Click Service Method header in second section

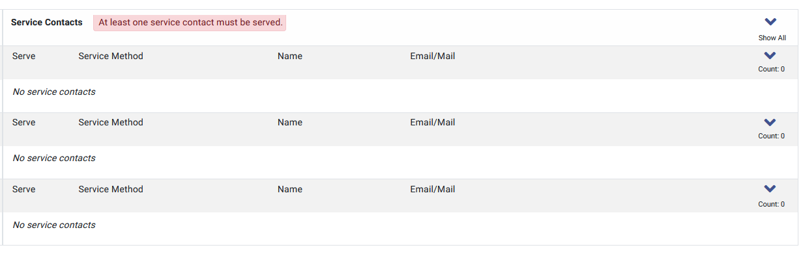click(111, 122)
